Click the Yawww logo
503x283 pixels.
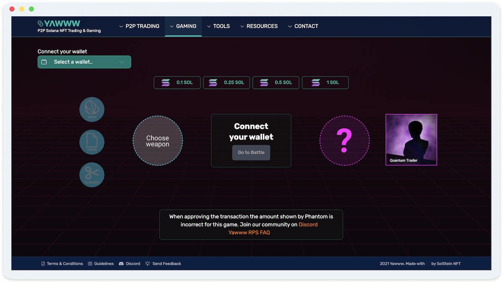point(59,23)
